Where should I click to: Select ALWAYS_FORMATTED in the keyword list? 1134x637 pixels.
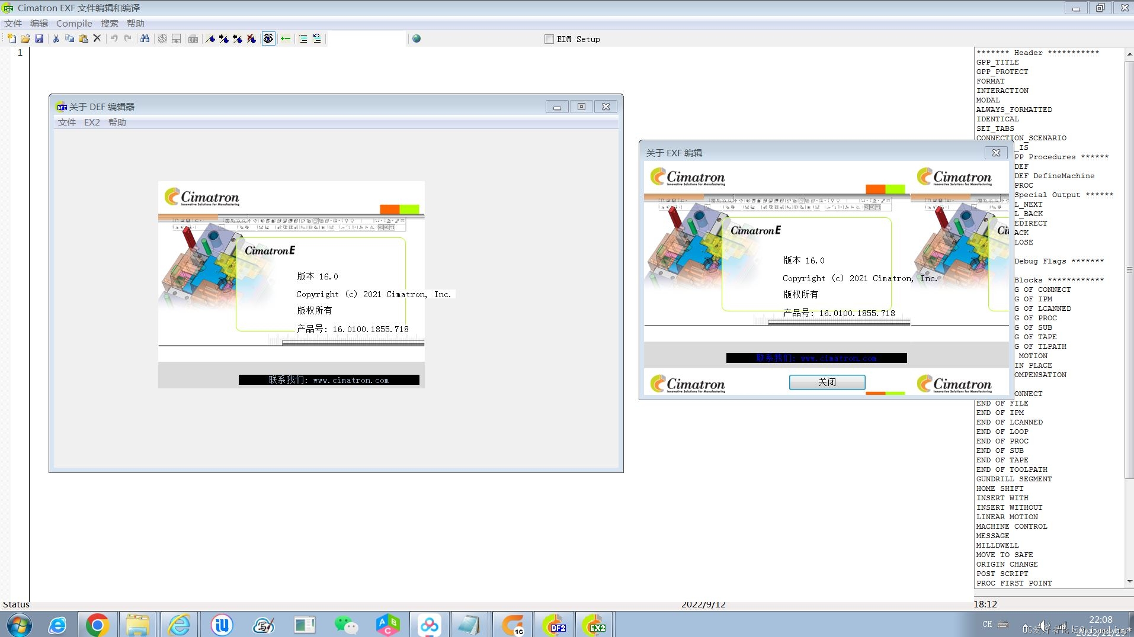[1014, 110]
